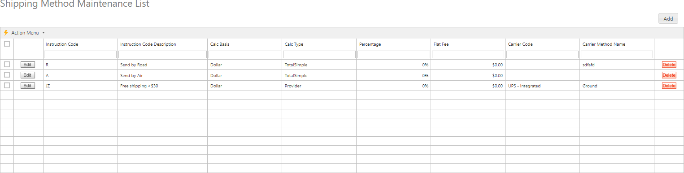684x173 pixels.
Task: Select the Free shipping >$30 row checkbox
Action: pos(7,85)
